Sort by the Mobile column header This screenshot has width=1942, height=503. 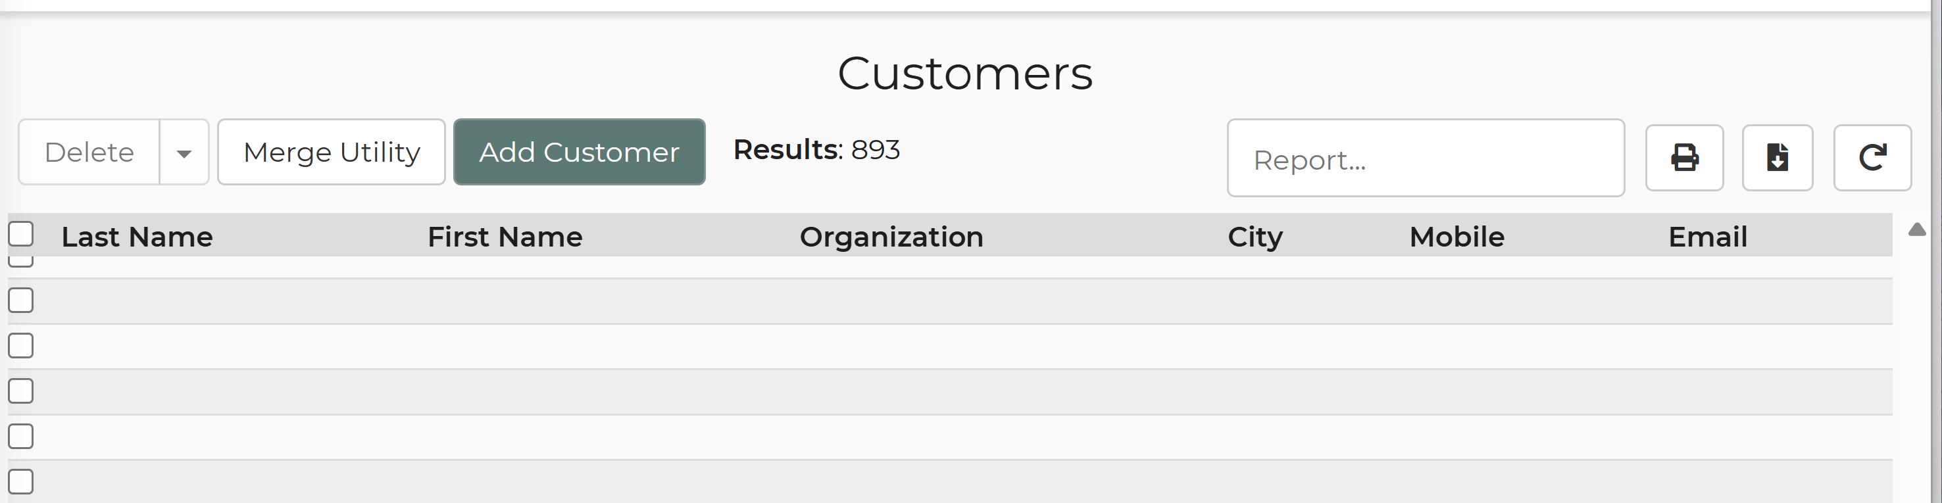tap(1457, 237)
